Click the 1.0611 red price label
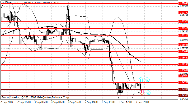Viewport: 188px width, 104px height. click(183, 35)
